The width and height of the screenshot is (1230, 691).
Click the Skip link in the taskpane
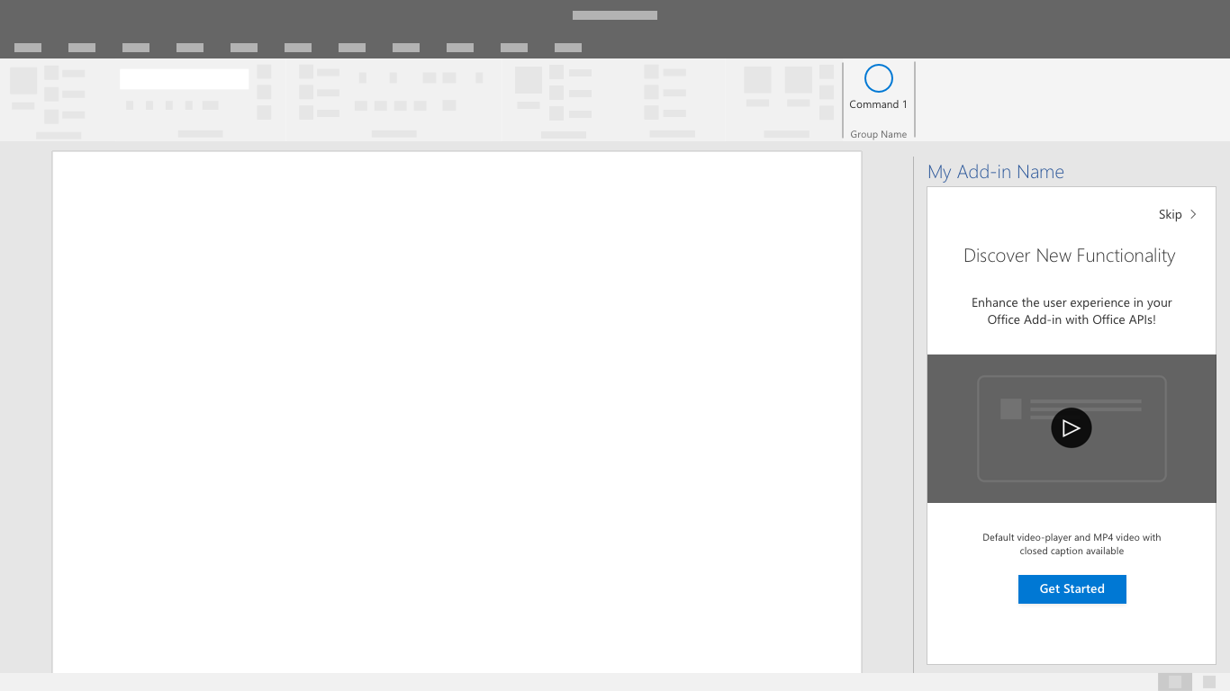click(1169, 214)
